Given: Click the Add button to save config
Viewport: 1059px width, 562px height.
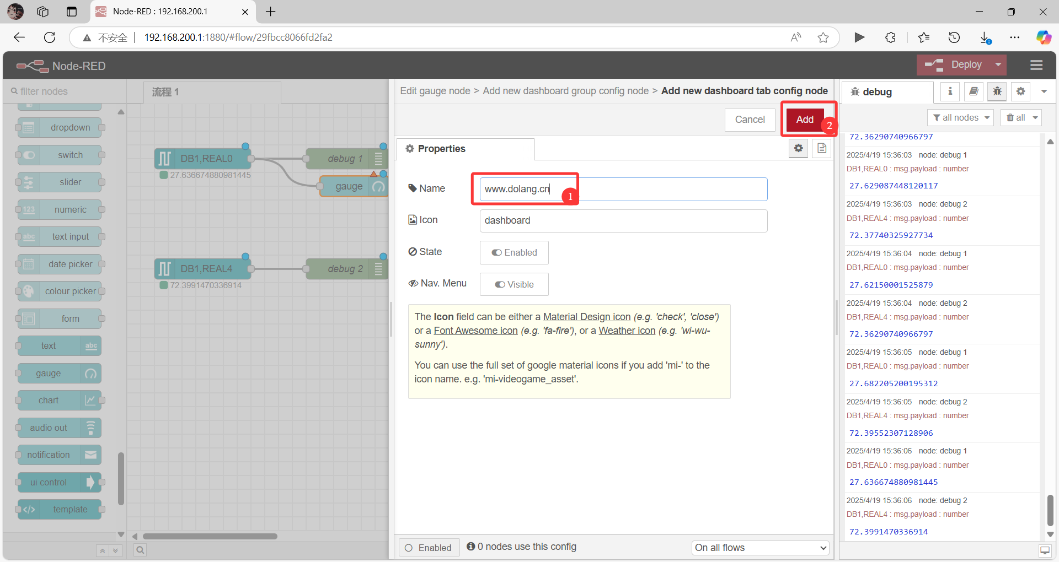Looking at the screenshot, I should point(805,119).
